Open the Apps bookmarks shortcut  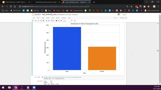5,10
